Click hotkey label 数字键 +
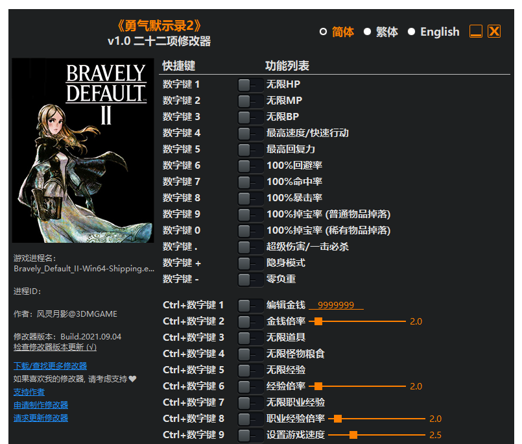Viewport: 522px width, 444px height. [x=182, y=263]
